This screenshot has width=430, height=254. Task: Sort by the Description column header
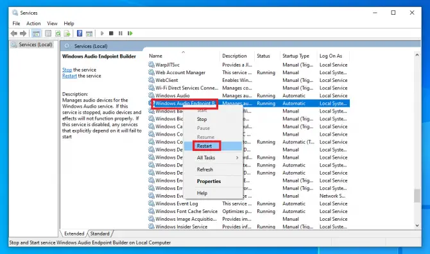(x=237, y=56)
